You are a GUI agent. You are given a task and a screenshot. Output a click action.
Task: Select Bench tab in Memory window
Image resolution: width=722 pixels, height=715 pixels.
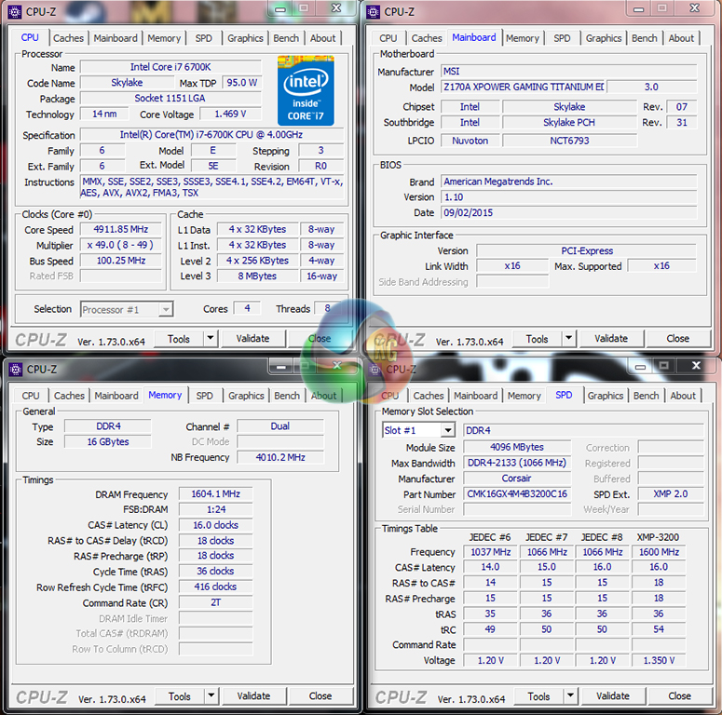pos(287,396)
